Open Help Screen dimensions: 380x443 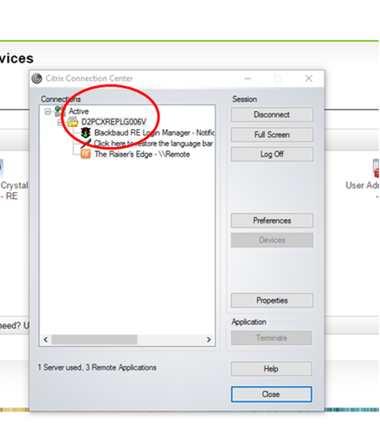(271, 369)
